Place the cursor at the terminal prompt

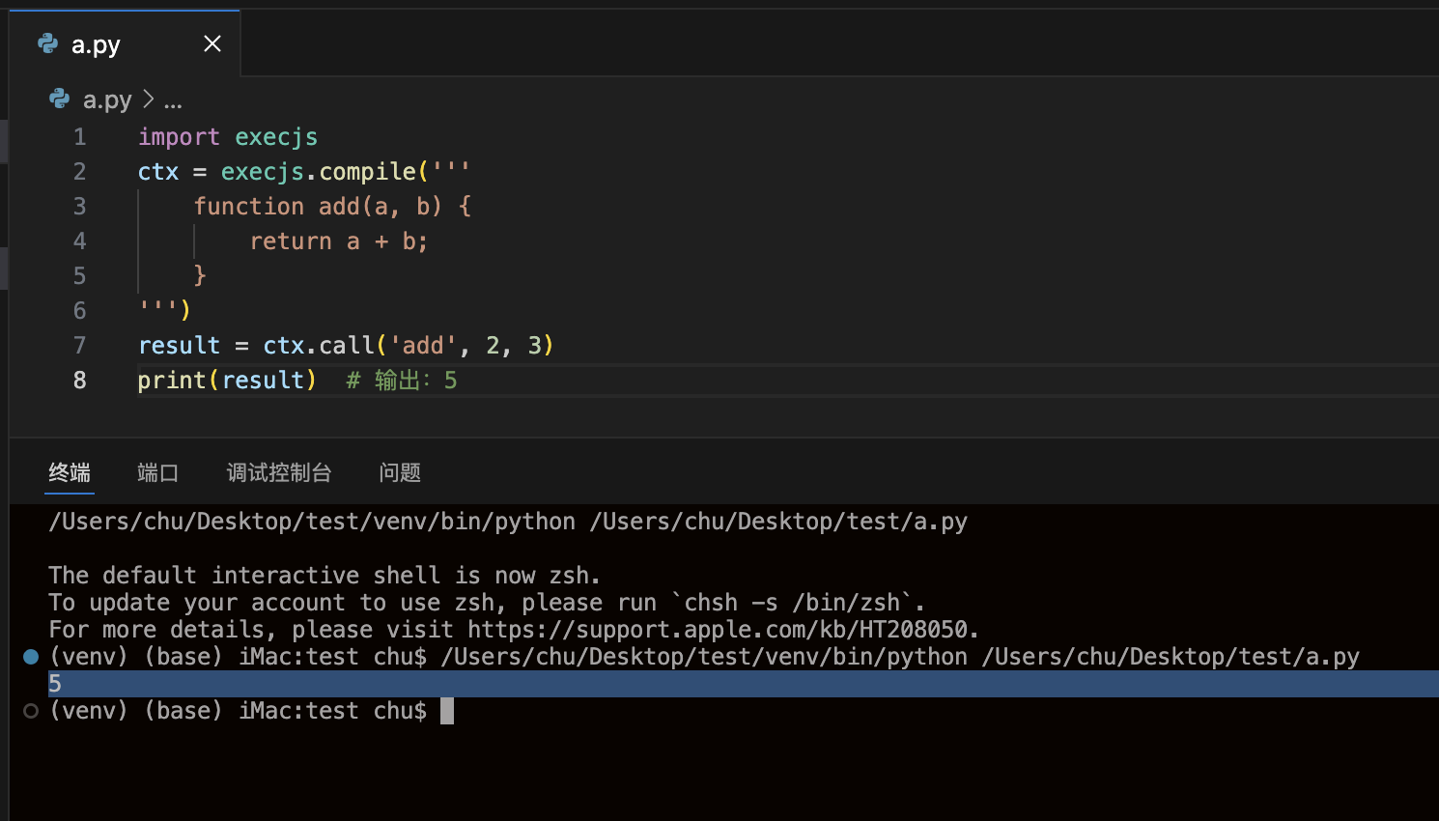(446, 710)
